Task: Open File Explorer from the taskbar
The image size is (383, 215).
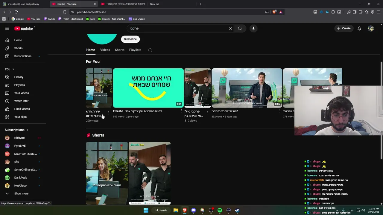Action: [176, 210]
